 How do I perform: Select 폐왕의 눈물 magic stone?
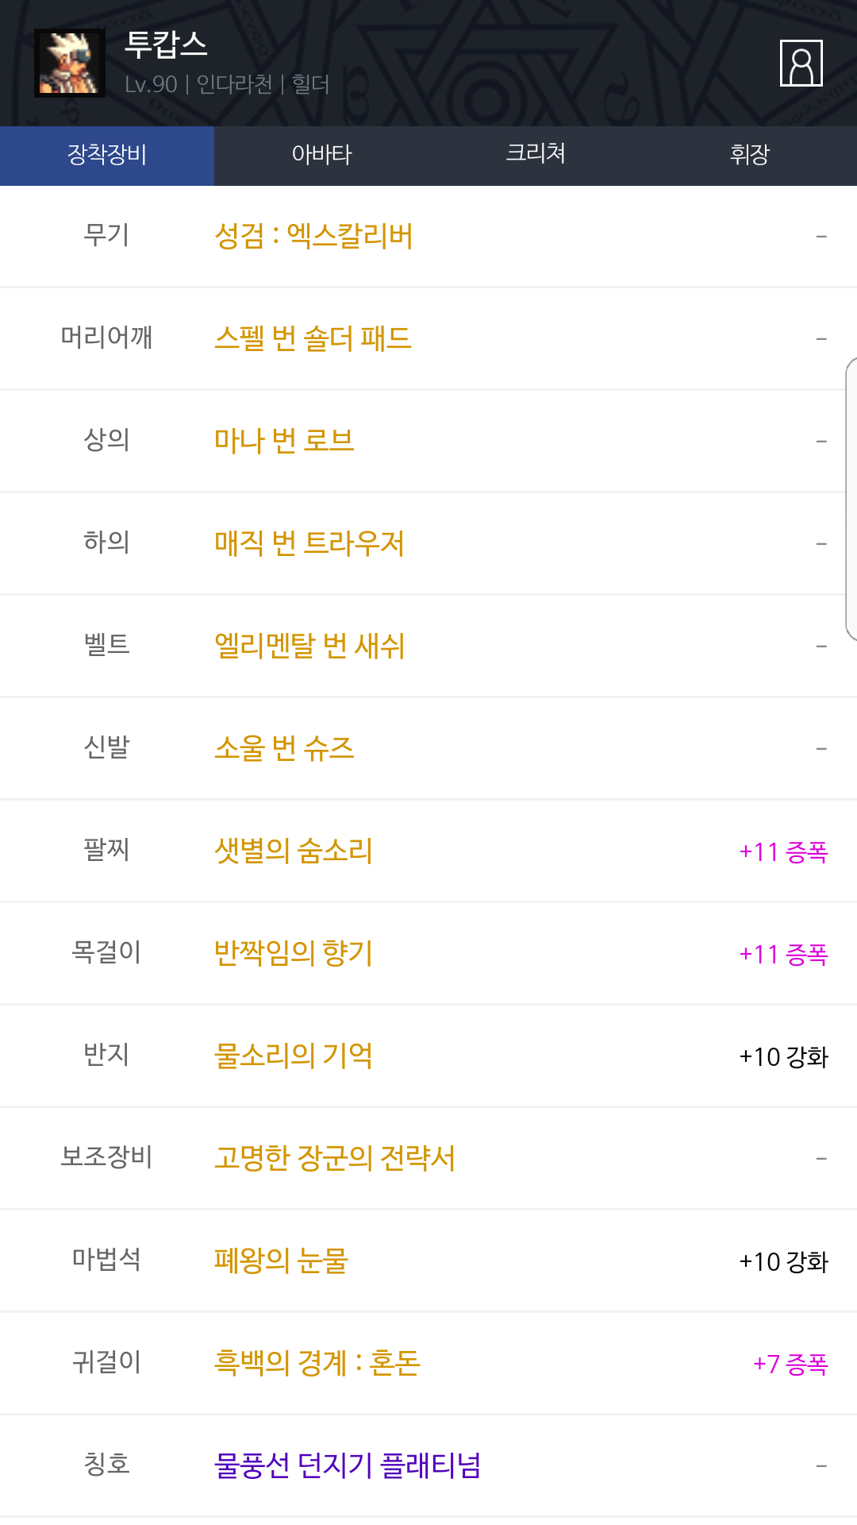pos(281,1261)
